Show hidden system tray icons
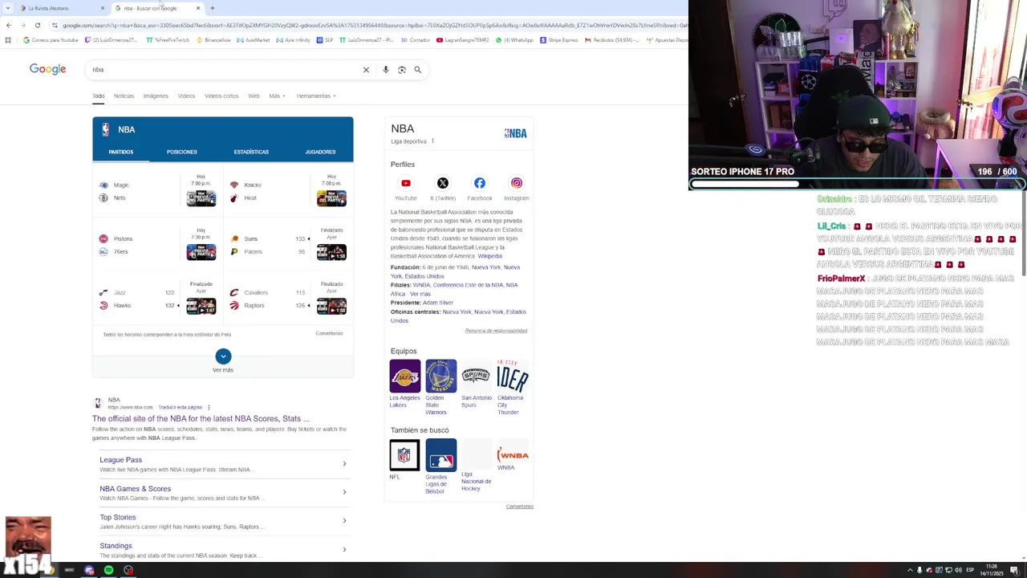The image size is (1027, 578). (x=910, y=570)
